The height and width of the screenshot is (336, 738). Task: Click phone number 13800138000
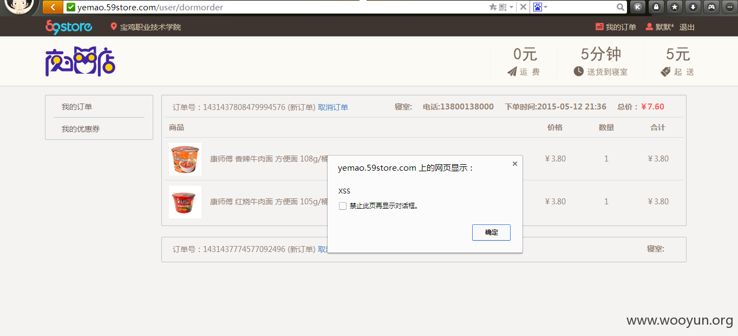[x=467, y=107]
